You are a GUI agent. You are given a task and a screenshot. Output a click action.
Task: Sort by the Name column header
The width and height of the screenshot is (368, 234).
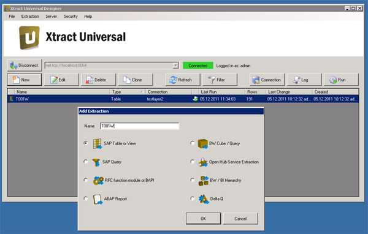(x=62, y=92)
